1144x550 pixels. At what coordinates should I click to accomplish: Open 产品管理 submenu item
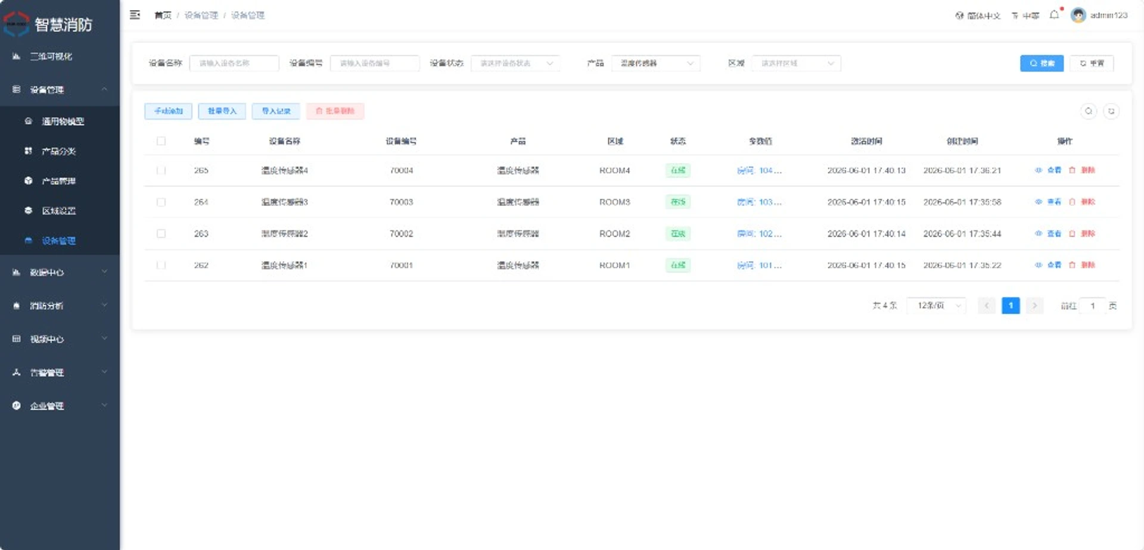(60, 180)
